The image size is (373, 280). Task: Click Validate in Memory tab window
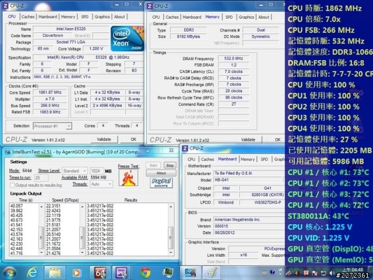point(248,140)
